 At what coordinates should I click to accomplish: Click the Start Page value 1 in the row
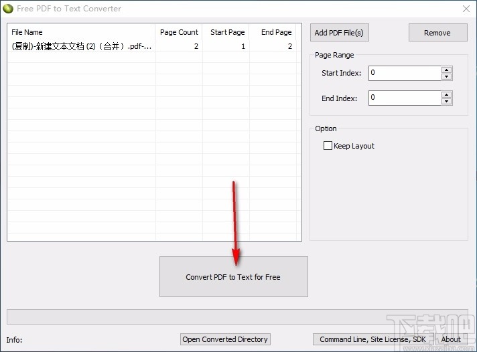click(x=243, y=46)
